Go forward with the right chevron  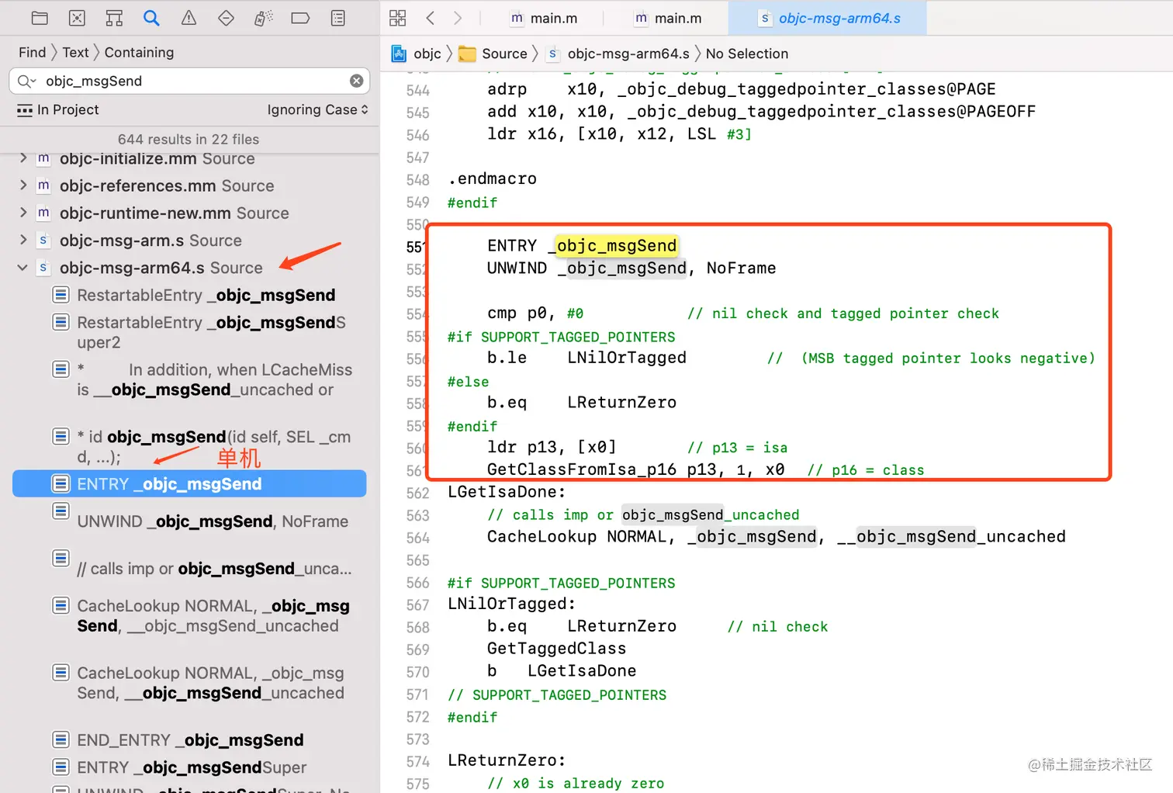click(x=458, y=18)
